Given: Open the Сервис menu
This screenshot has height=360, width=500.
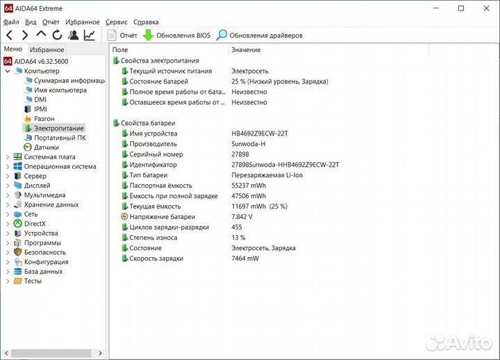Looking at the screenshot, I should click(116, 22).
